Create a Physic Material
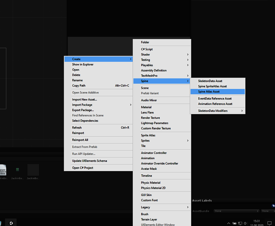275x226 pixels. tap(162, 183)
